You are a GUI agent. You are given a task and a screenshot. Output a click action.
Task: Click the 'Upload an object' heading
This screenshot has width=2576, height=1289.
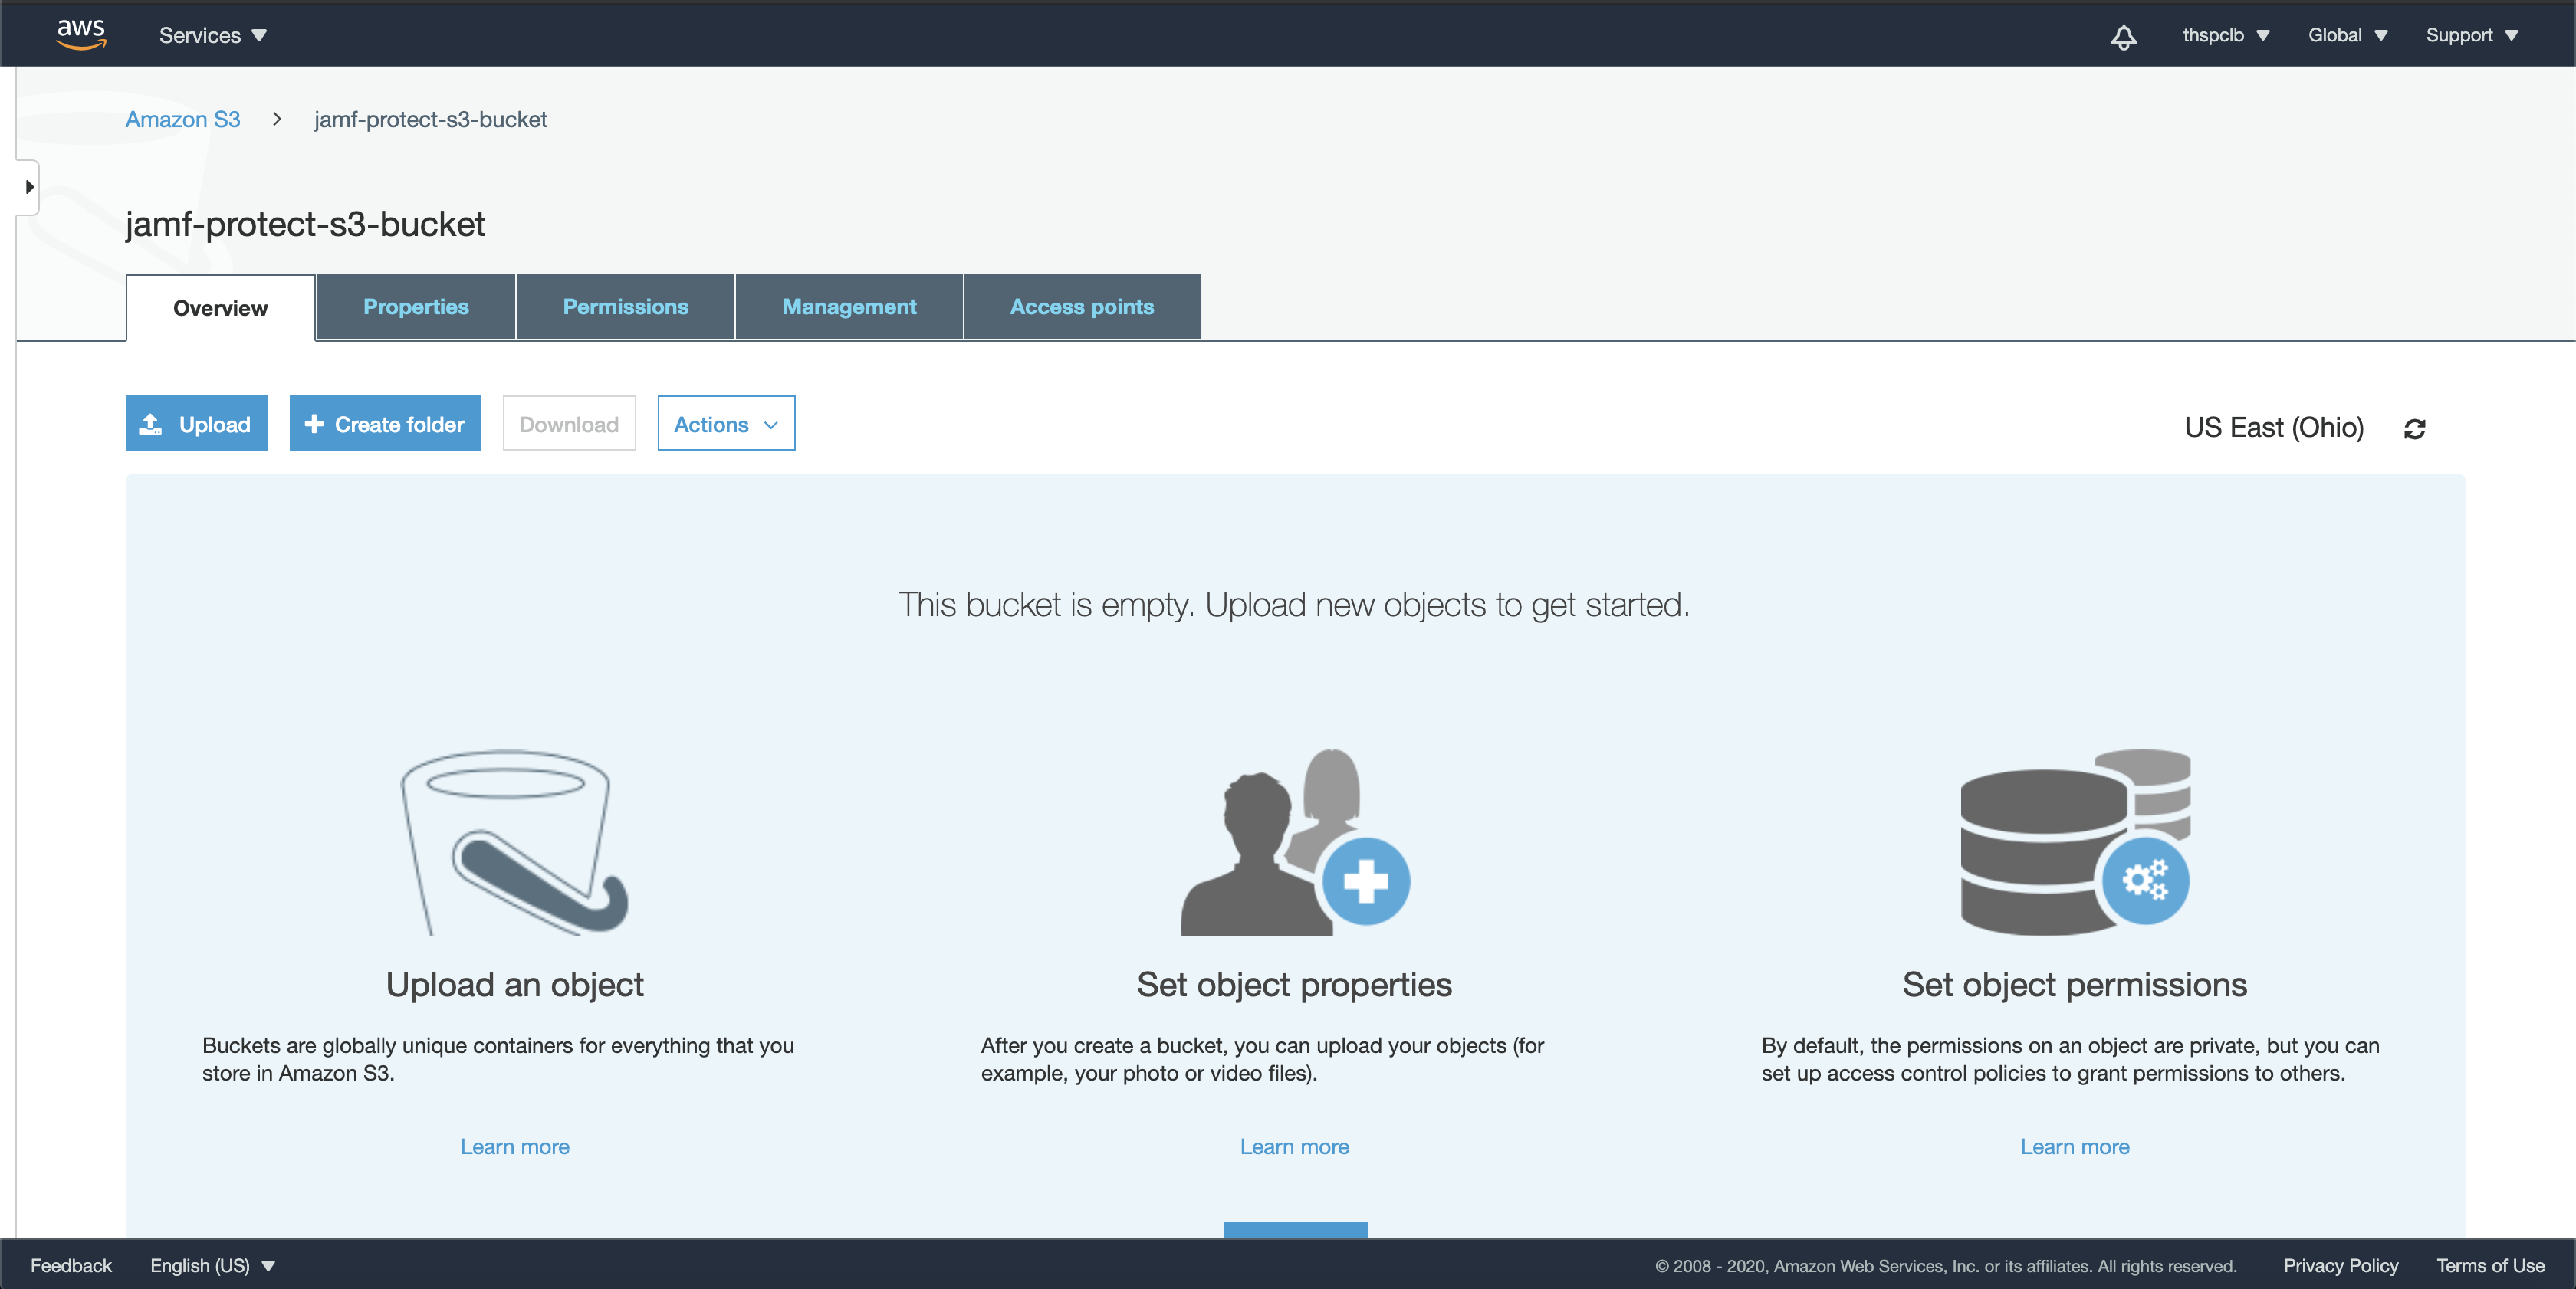515,984
